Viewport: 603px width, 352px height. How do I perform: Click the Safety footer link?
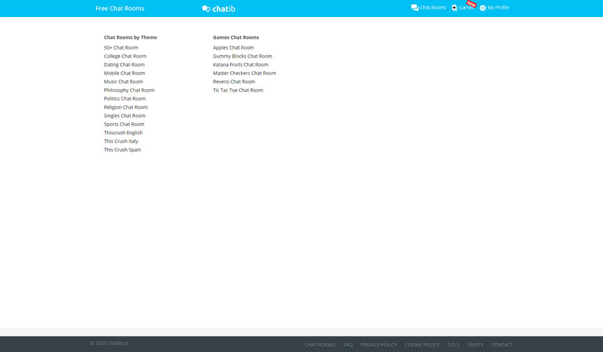[475, 344]
